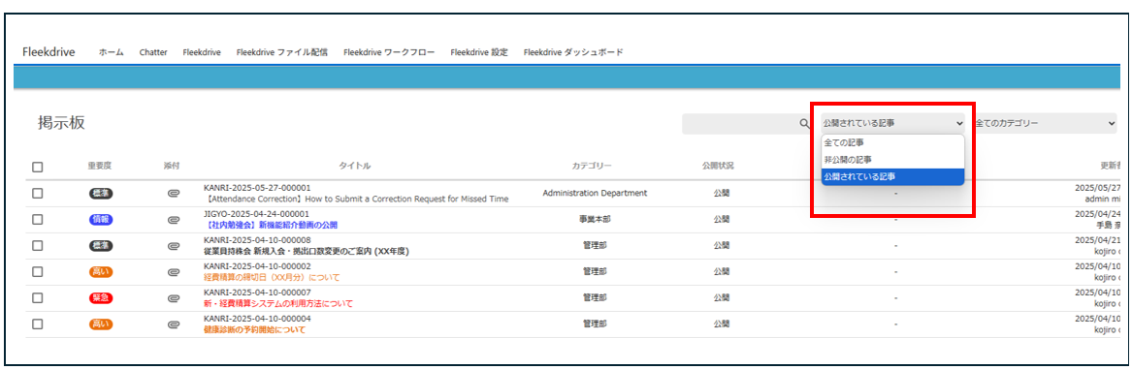Open the 【社内勉強会】新機能紹介動画の公開 article

coord(271,225)
